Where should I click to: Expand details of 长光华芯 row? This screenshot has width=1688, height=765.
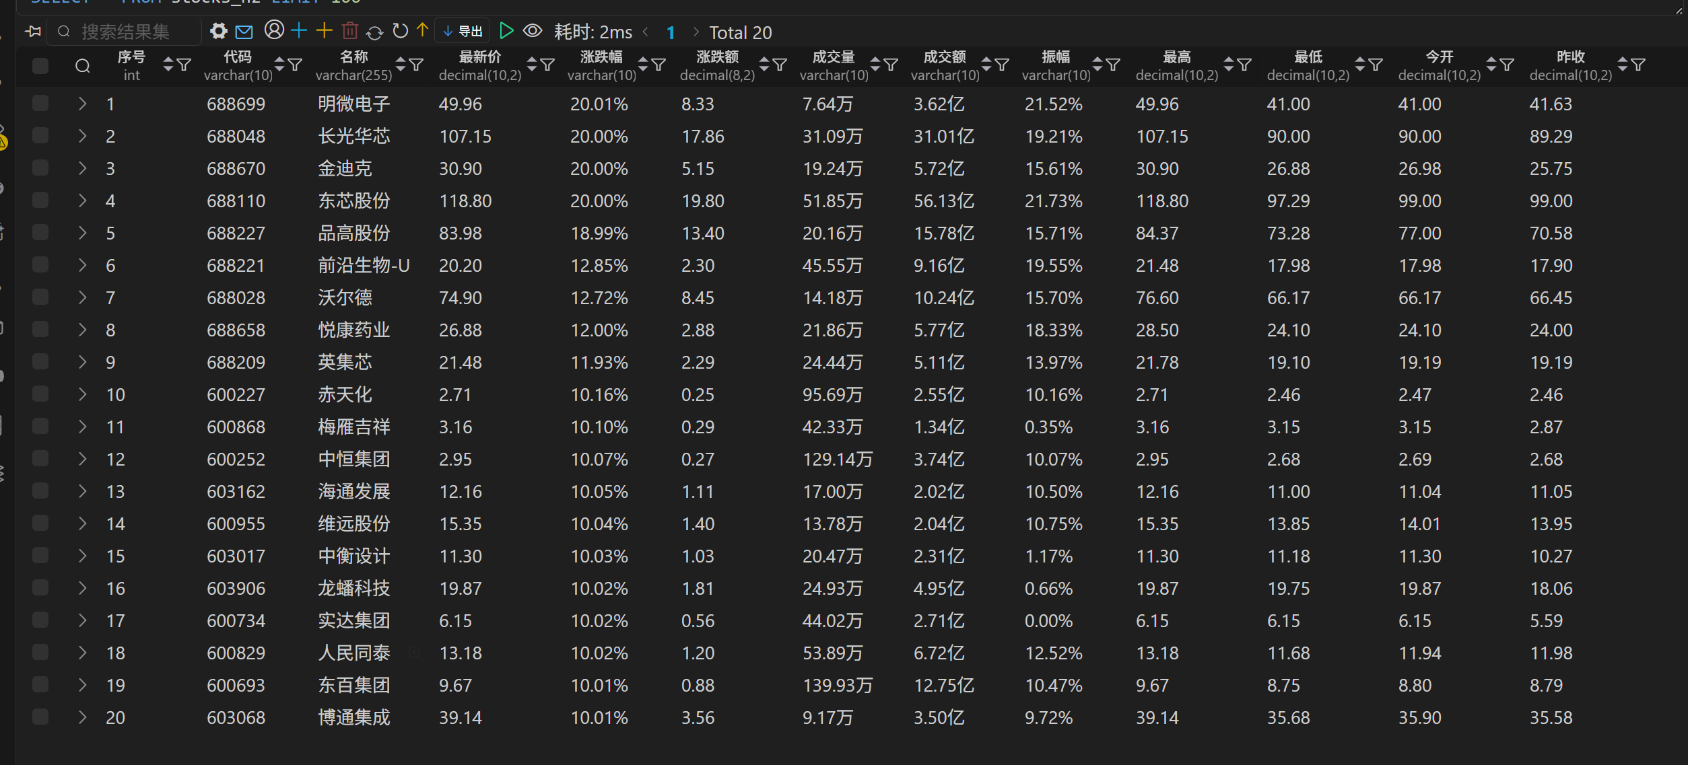pos(82,136)
